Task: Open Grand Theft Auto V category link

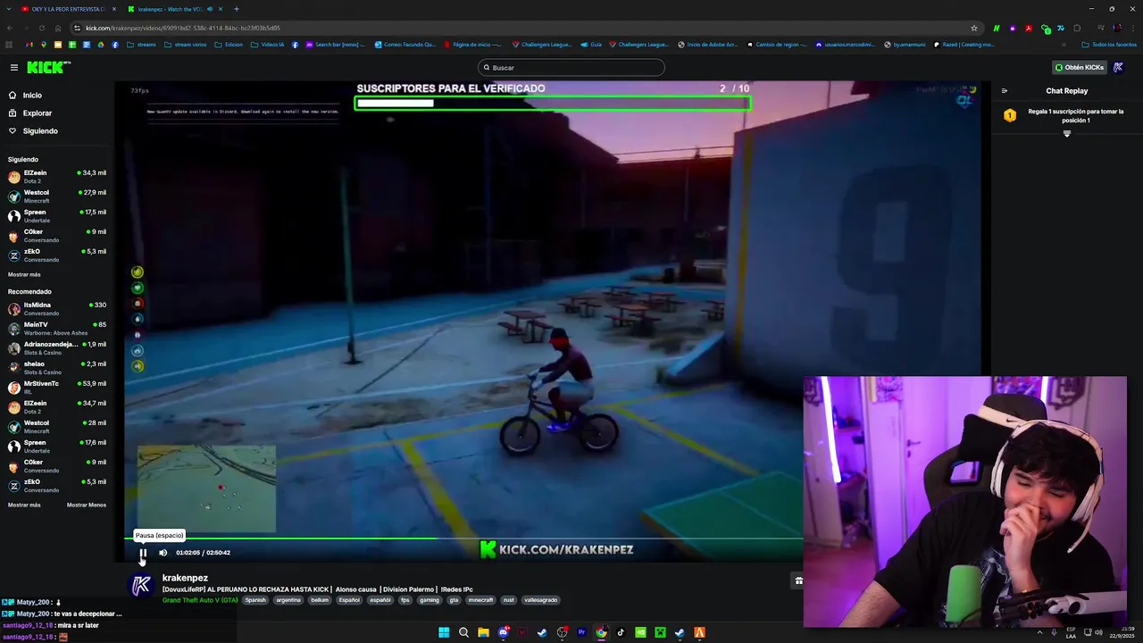Action: [200, 600]
